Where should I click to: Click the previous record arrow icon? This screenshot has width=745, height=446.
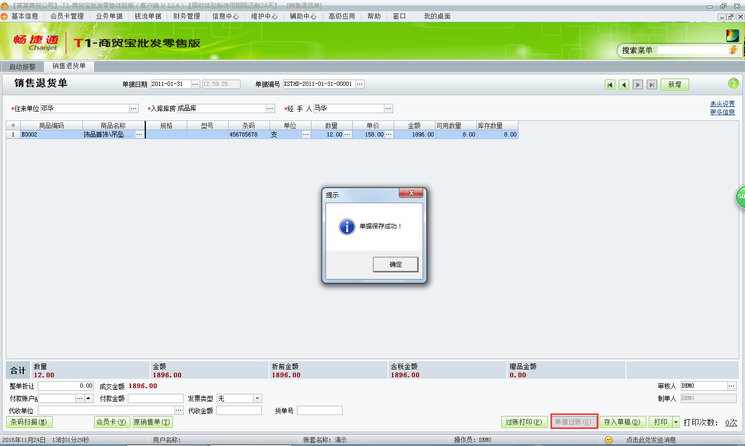point(623,84)
